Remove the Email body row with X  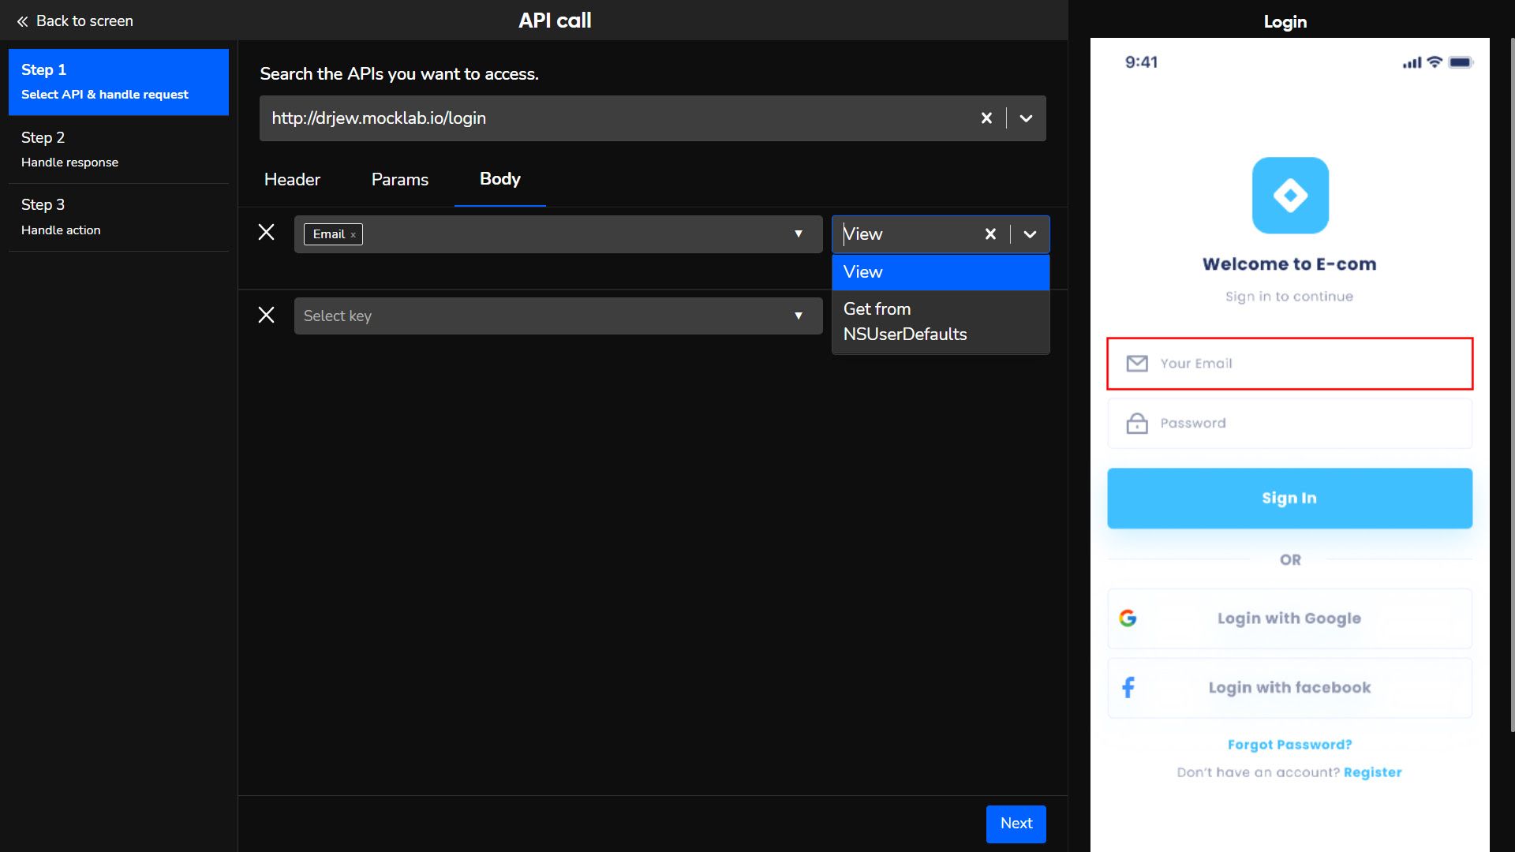coord(267,233)
